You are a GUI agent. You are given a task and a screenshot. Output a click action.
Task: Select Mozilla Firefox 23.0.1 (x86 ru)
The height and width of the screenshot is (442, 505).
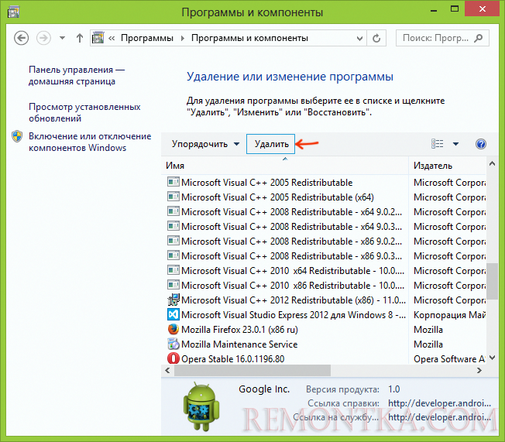click(239, 330)
